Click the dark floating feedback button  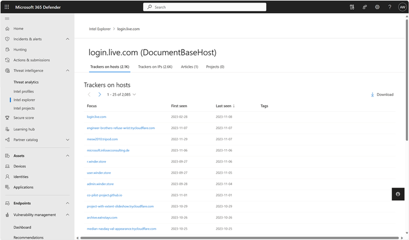[398, 194]
